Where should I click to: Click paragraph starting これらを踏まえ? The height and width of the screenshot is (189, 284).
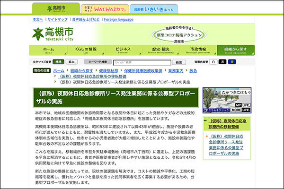pyautogui.click(x=115, y=157)
